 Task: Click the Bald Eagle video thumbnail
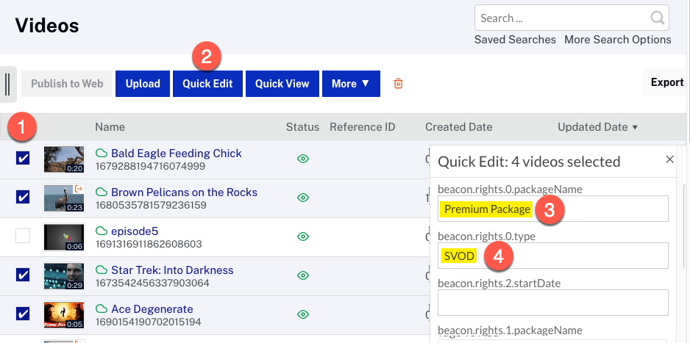pyautogui.click(x=64, y=159)
